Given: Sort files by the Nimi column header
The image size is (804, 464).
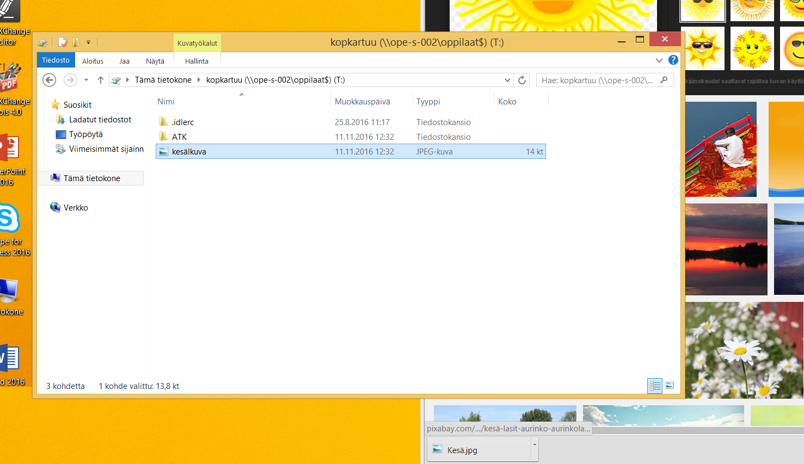Looking at the screenshot, I should coord(166,102).
